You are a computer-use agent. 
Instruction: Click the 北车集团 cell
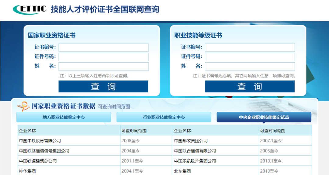tap(216, 171)
